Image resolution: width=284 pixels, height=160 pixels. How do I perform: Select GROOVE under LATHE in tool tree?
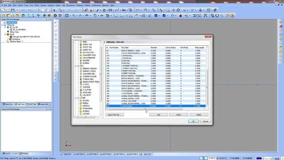pos(86,106)
